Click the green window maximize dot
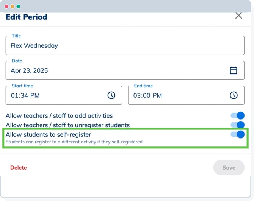This screenshot has height=201, width=254. [18, 6]
